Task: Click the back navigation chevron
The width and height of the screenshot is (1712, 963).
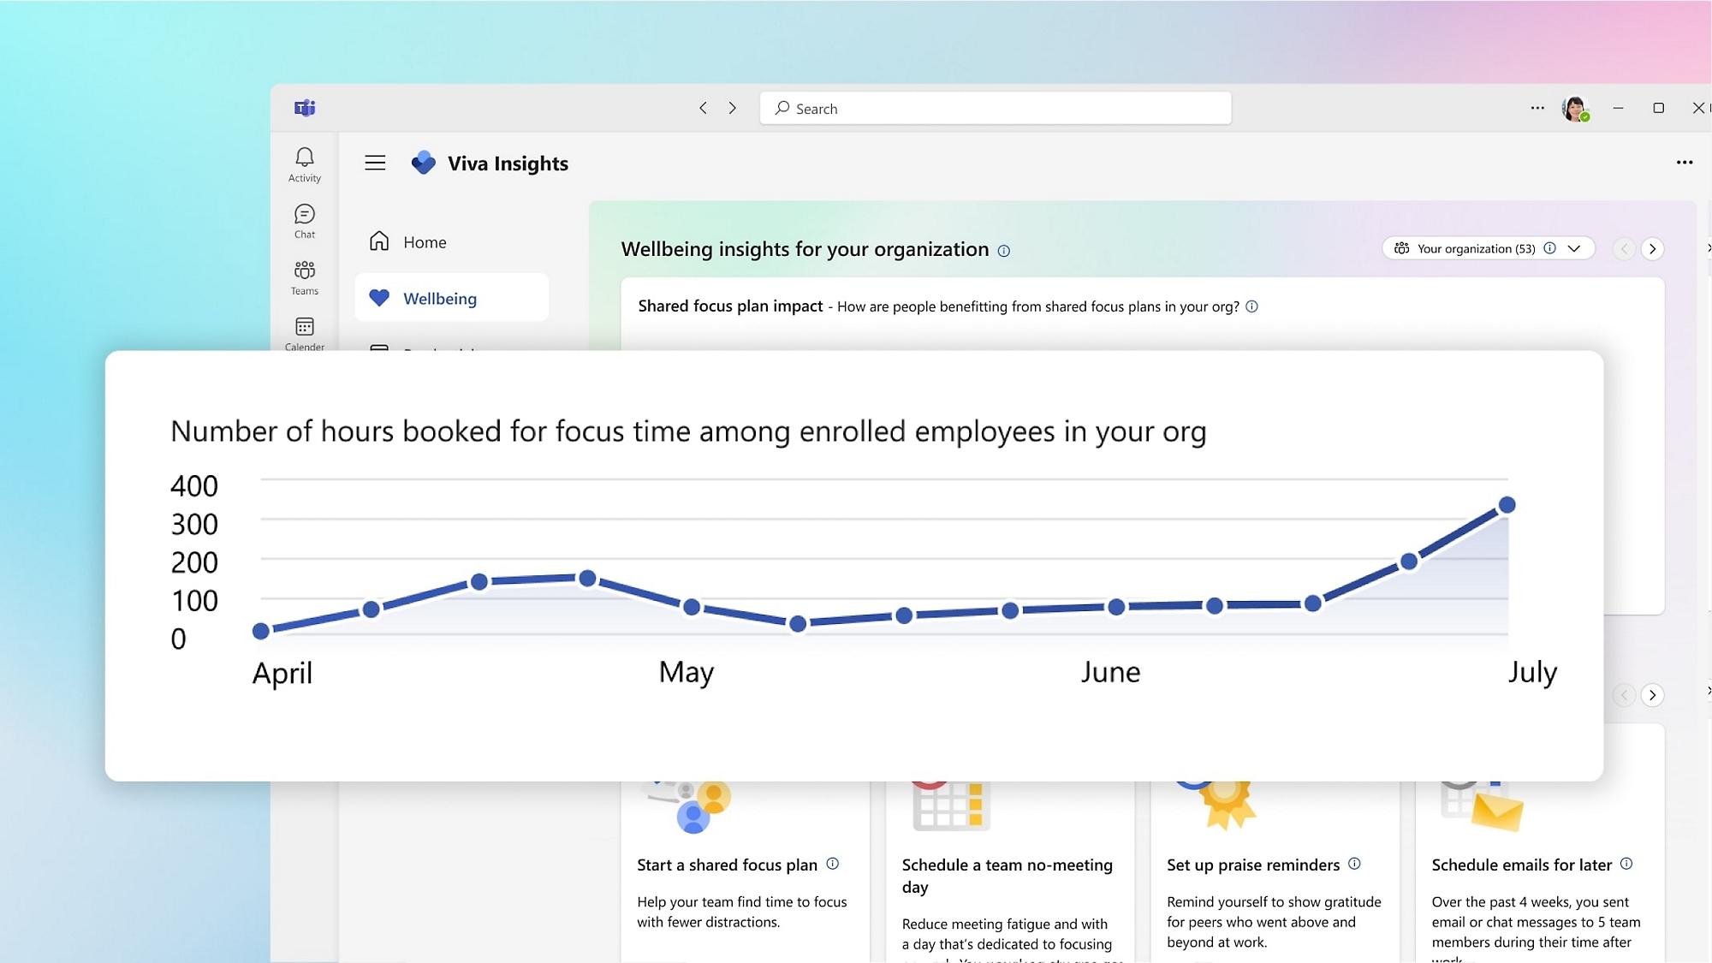Action: click(702, 107)
